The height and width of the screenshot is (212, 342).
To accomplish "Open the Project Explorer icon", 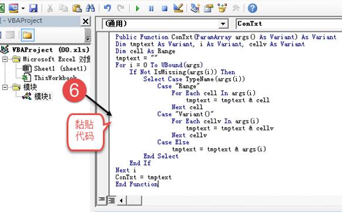I will pyautogui.click(x=195, y=8).
